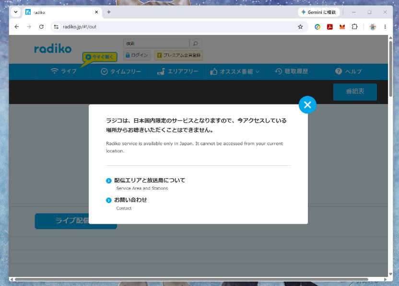Expand the オススメ番組 dropdown menu

tap(235, 72)
